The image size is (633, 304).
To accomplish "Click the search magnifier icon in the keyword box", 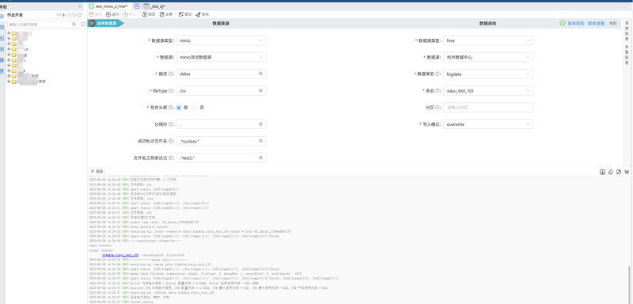I will [74, 25].
